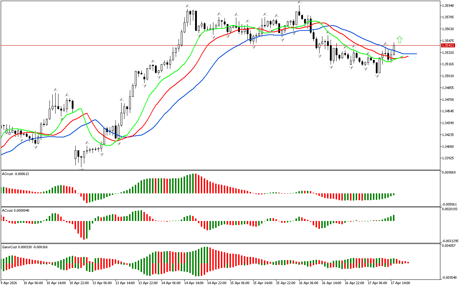Click the ACcust indicator label

[16, 210]
